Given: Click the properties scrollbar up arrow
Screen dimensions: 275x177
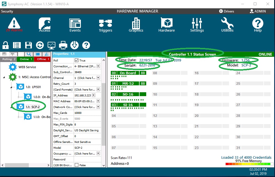Looking at the screenshot, I should 104,60.
